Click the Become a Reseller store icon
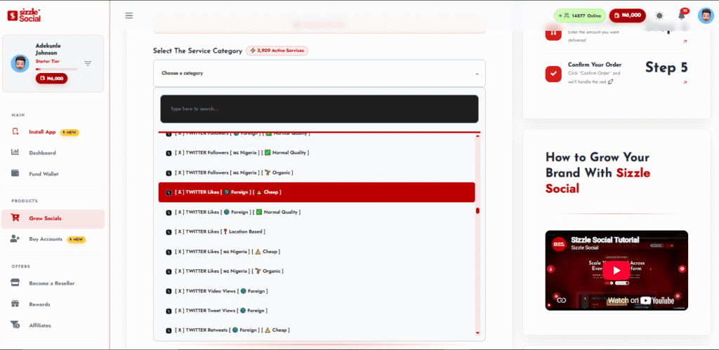Screen dimensions: 719x350 15,283
